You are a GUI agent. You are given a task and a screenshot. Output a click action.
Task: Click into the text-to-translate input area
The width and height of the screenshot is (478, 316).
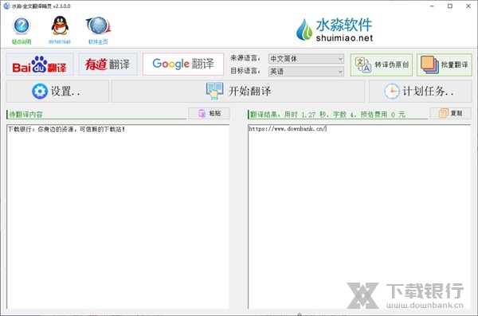point(118,217)
